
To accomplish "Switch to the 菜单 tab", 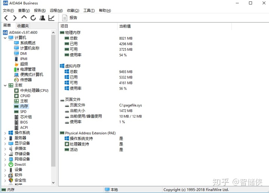I will click(7, 25).
